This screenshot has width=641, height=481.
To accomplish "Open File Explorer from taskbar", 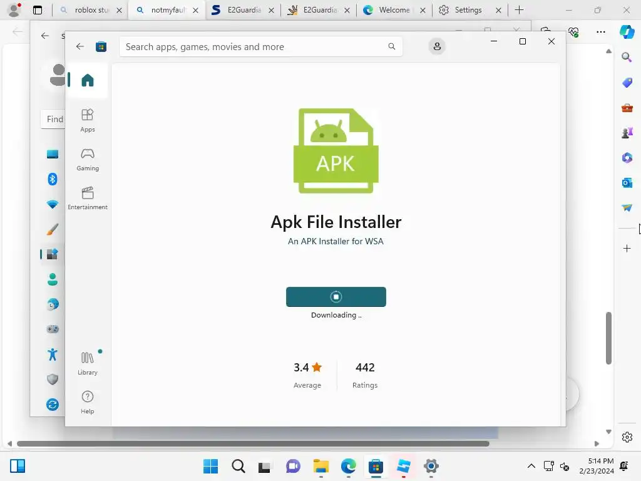I will click(x=321, y=466).
